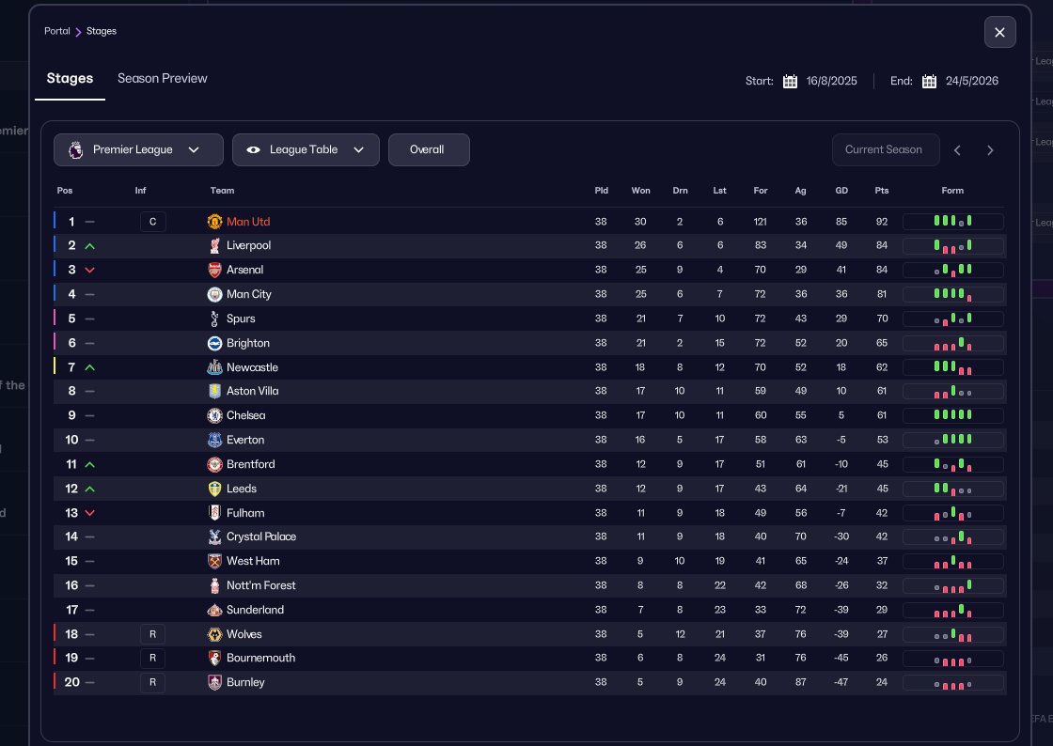Viewport: 1053px width, 746px height.
Task: Click the Chelsea club crest
Action: (214, 415)
